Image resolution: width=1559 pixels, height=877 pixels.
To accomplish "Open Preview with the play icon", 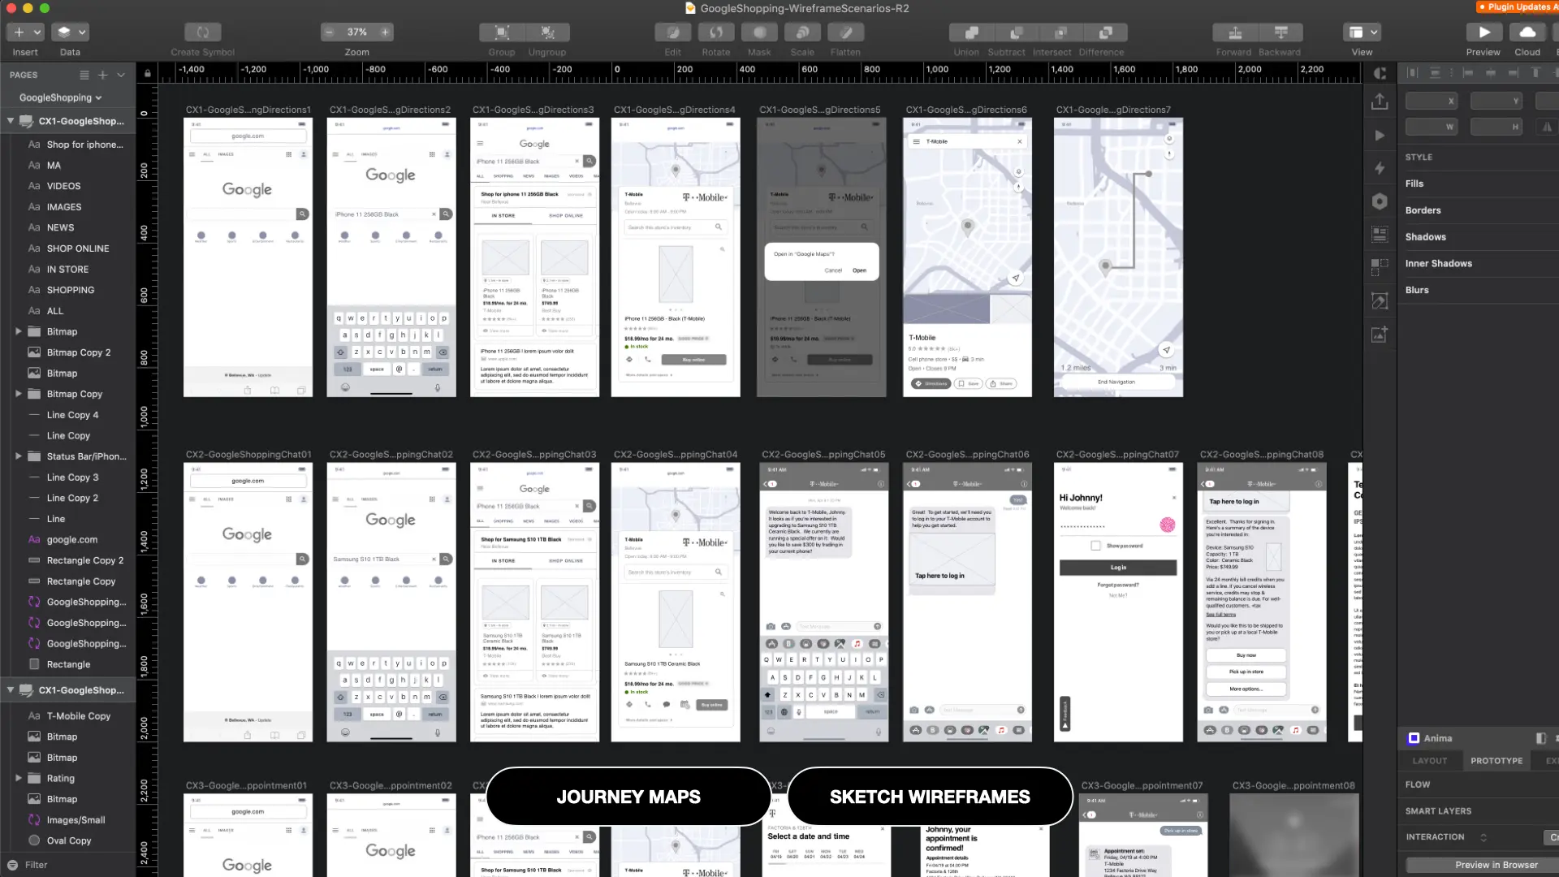I will coord(1484,32).
